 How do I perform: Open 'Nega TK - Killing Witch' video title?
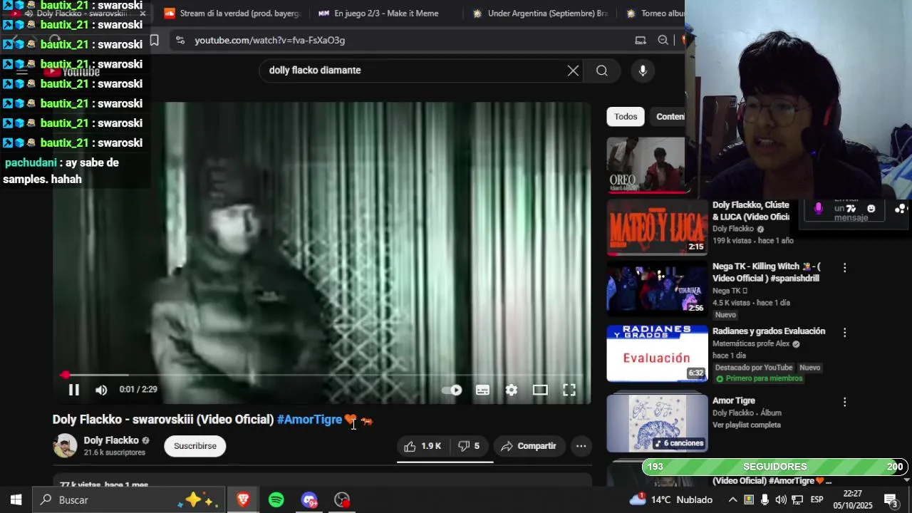[x=767, y=272]
